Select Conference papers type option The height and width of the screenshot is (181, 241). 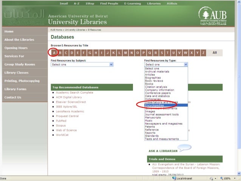[x=166, y=93]
